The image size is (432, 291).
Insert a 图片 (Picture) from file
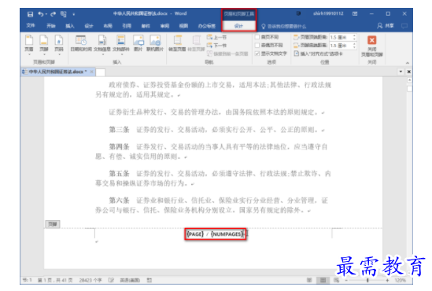pos(138,44)
